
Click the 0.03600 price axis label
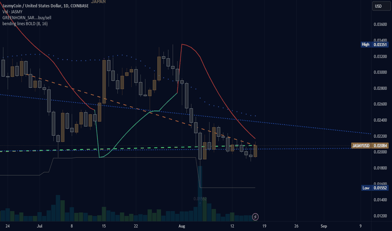tap(380, 24)
